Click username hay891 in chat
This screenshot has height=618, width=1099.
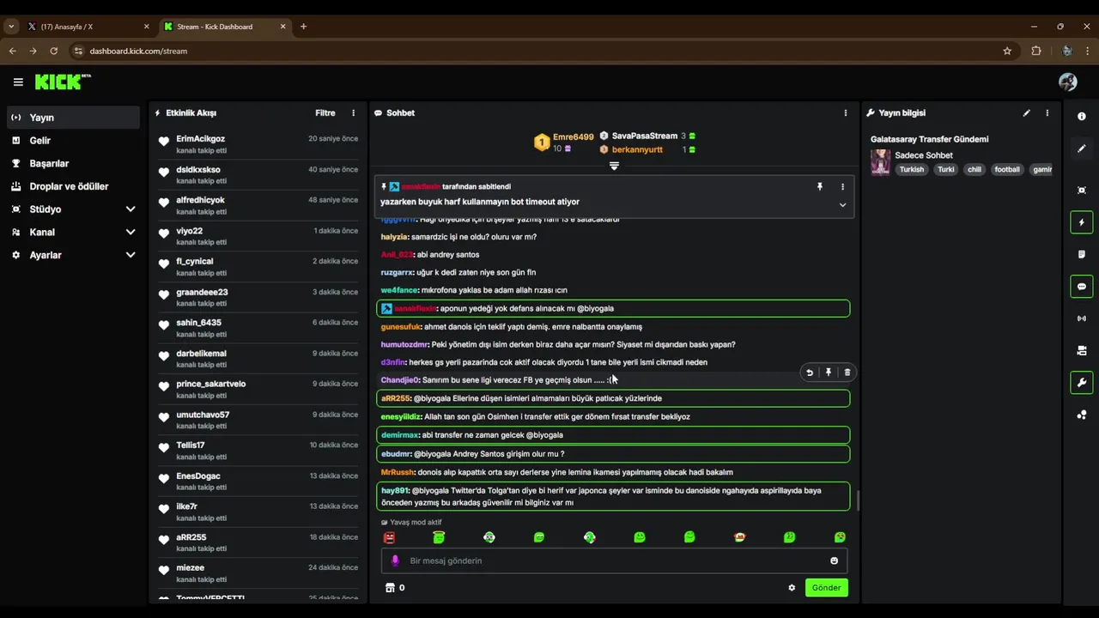coord(395,491)
